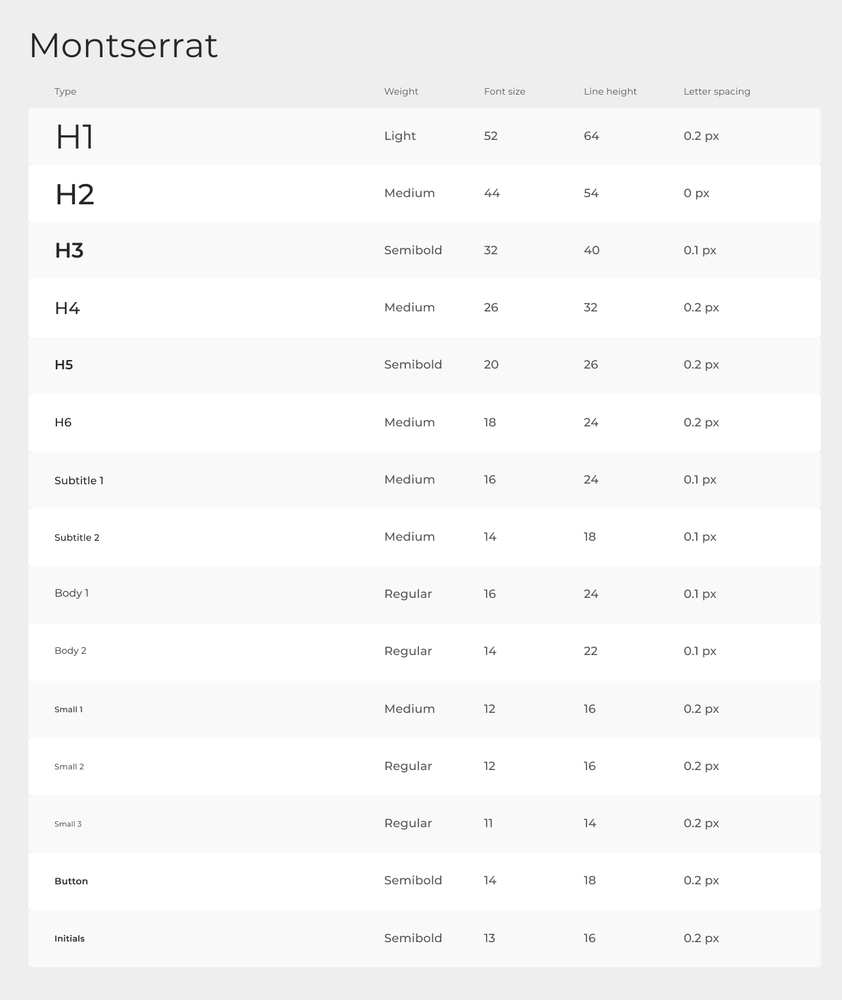Click the Montserrat font title
This screenshot has width=842, height=1000.
point(123,45)
